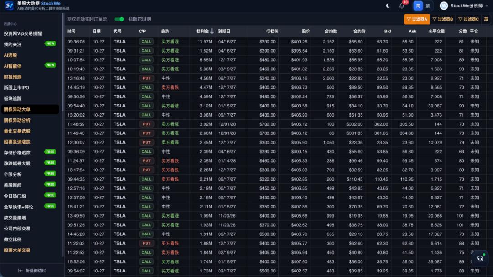Open the 过滤器B filter dropdown

click(443, 19)
